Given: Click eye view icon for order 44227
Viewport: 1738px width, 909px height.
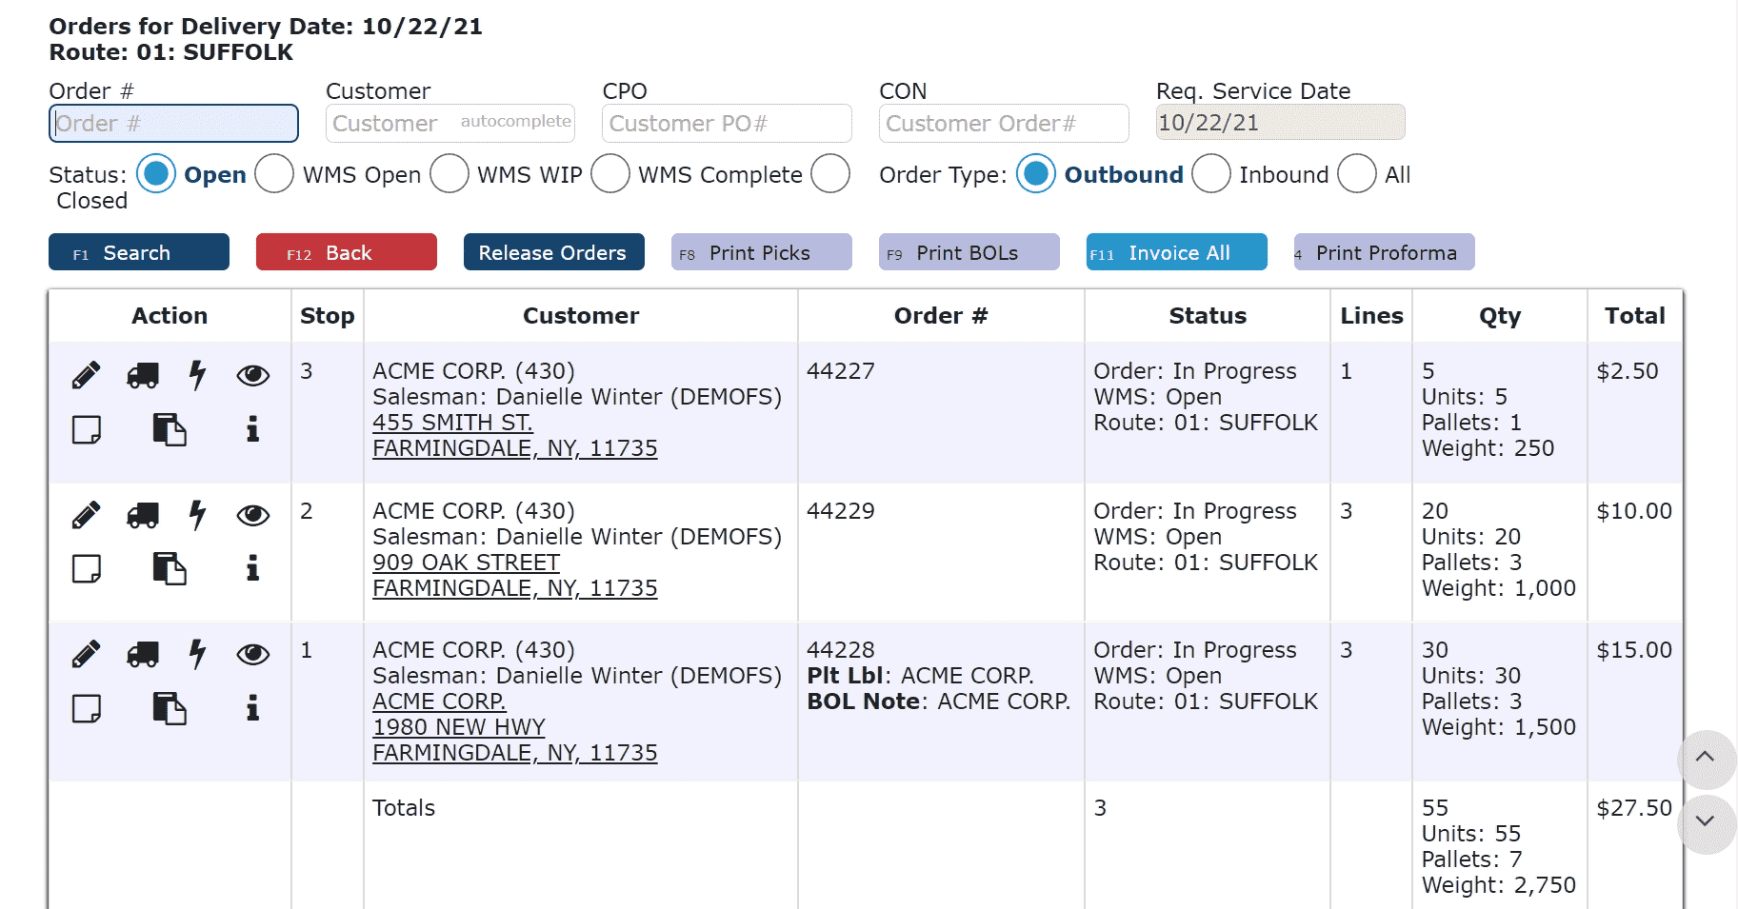Looking at the screenshot, I should [x=252, y=376].
